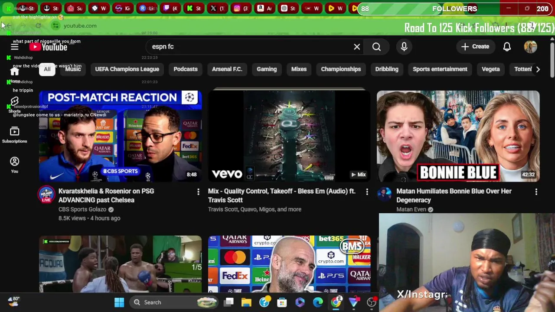
Task: Switch to the Amazon browser tab
Action: (x=264, y=8)
